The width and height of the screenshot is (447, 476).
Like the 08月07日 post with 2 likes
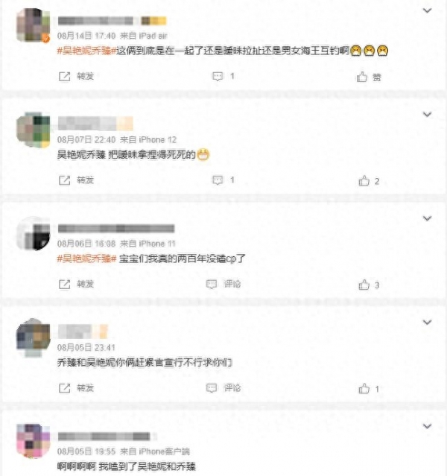(369, 181)
